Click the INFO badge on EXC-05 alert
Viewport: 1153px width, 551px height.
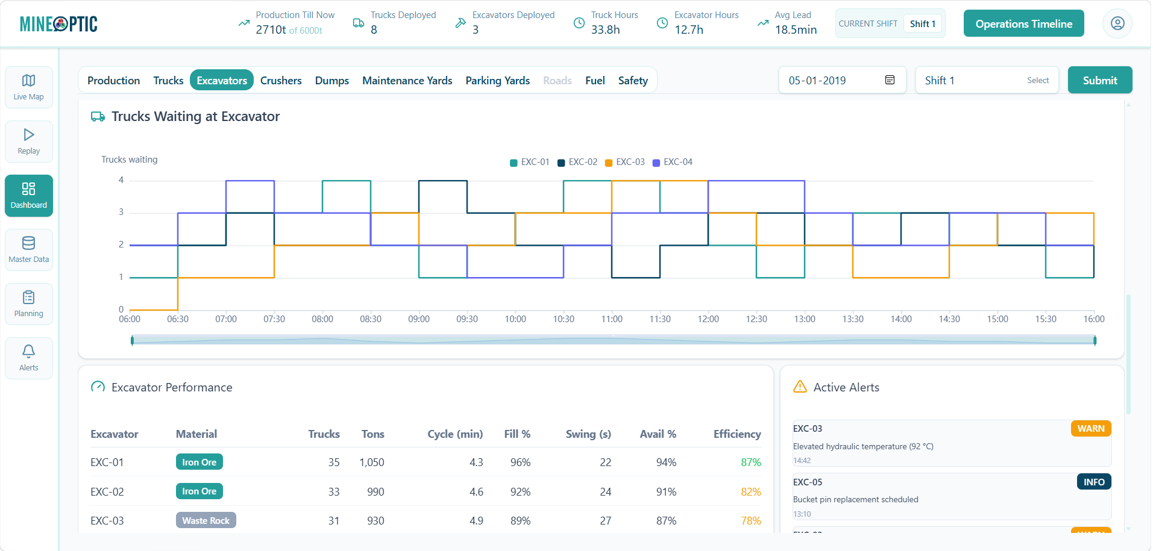coord(1094,482)
